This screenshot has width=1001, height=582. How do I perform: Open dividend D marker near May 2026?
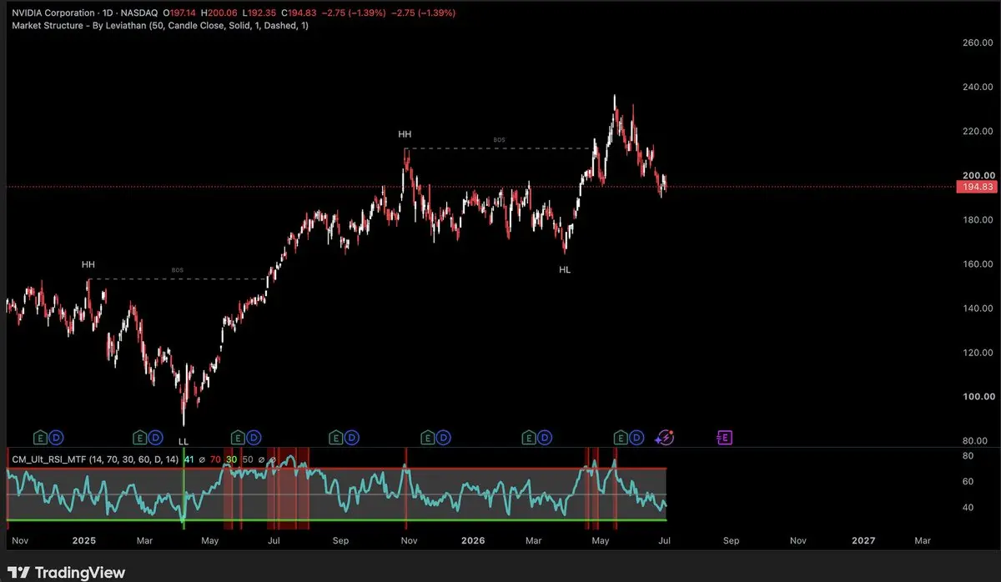pos(636,436)
